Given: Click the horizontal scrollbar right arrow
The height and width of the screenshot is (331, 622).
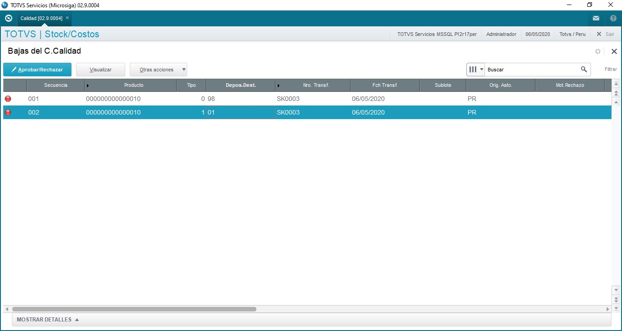Looking at the screenshot, I should click(608, 309).
